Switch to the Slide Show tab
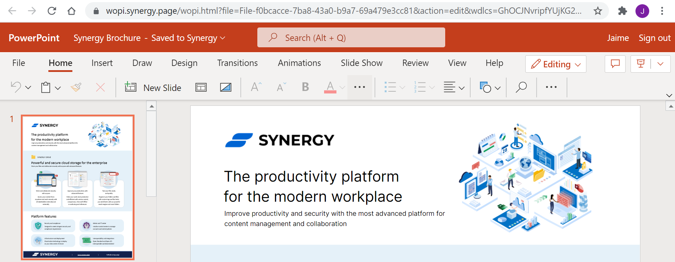The height and width of the screenshot is (262, 675). pyautogui.click(x=362, y=63)
